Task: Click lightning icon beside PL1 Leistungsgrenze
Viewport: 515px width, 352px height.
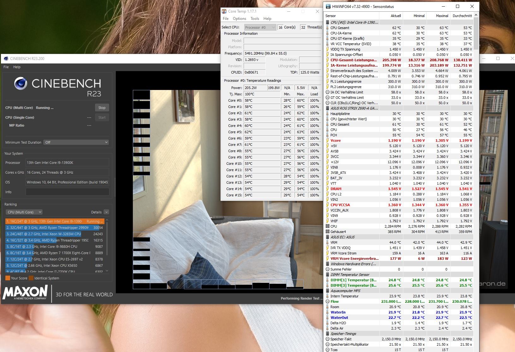Action: pos(327,81)
